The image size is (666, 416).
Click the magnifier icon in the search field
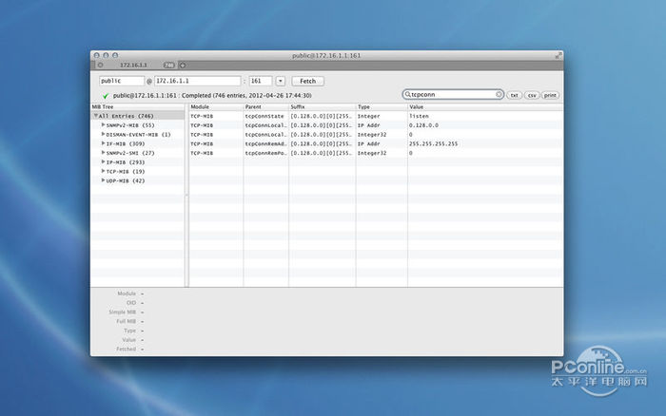click(407, 95)
